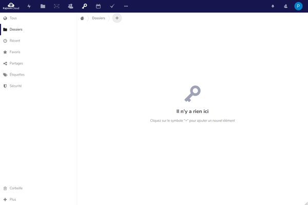Click the share icon beside Partages

[5, 64]
